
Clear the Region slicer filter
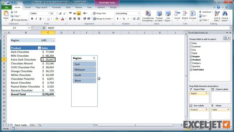click(94, 58)
